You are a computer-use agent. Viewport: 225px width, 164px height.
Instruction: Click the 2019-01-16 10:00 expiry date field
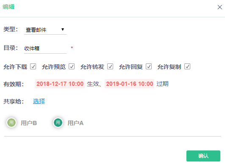129,84
